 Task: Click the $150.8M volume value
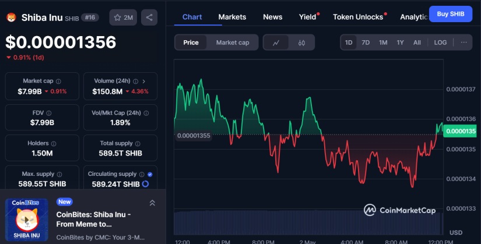[x=107, y=91]
